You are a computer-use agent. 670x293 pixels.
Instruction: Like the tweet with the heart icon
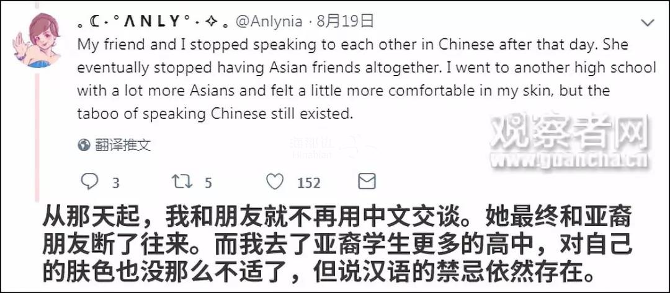click(x=275, y=181)
